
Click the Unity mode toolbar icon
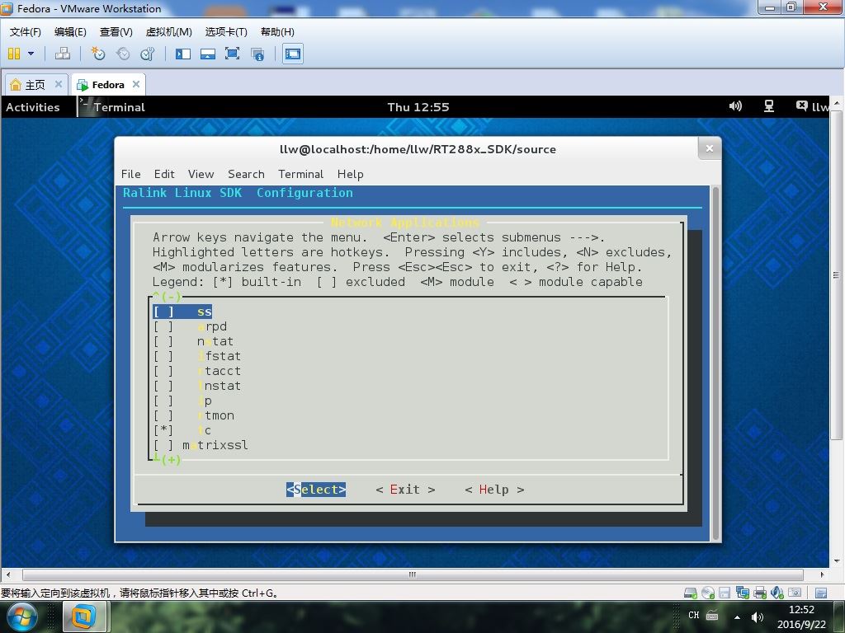pyautogui.click(x=257, y=54)
